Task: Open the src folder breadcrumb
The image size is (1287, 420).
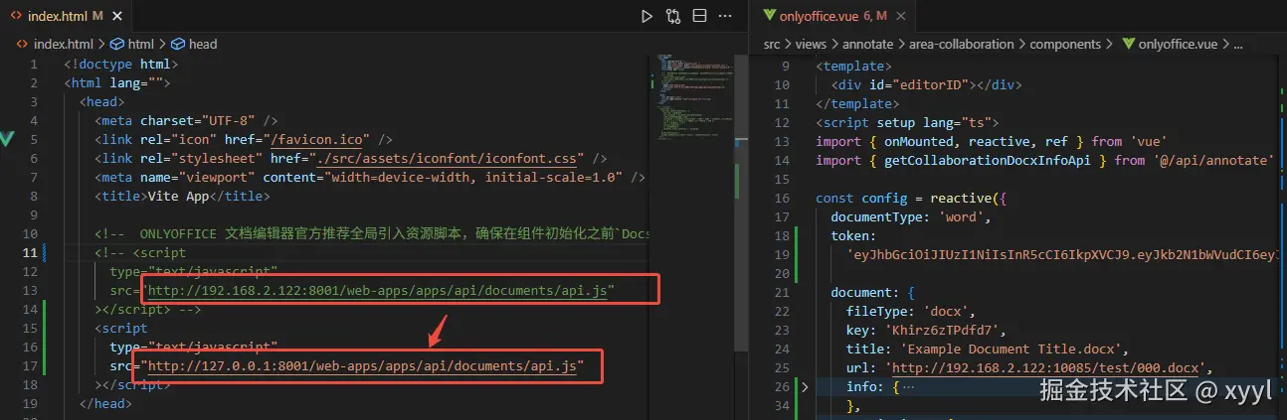Action: point(772,44)
